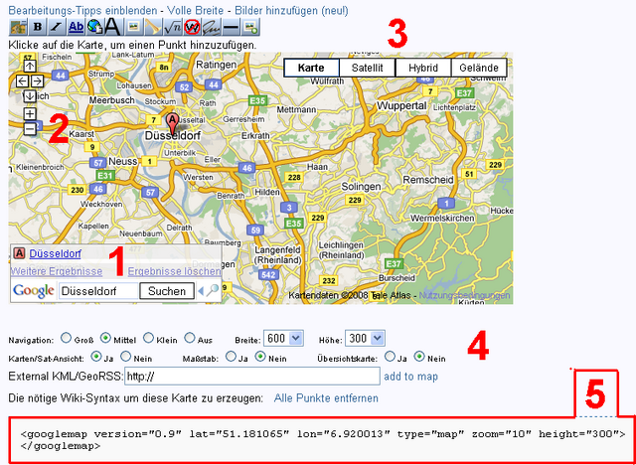
Task: Click Neuss label on the map
Action: pyautogui.click(x=123, y=161)
